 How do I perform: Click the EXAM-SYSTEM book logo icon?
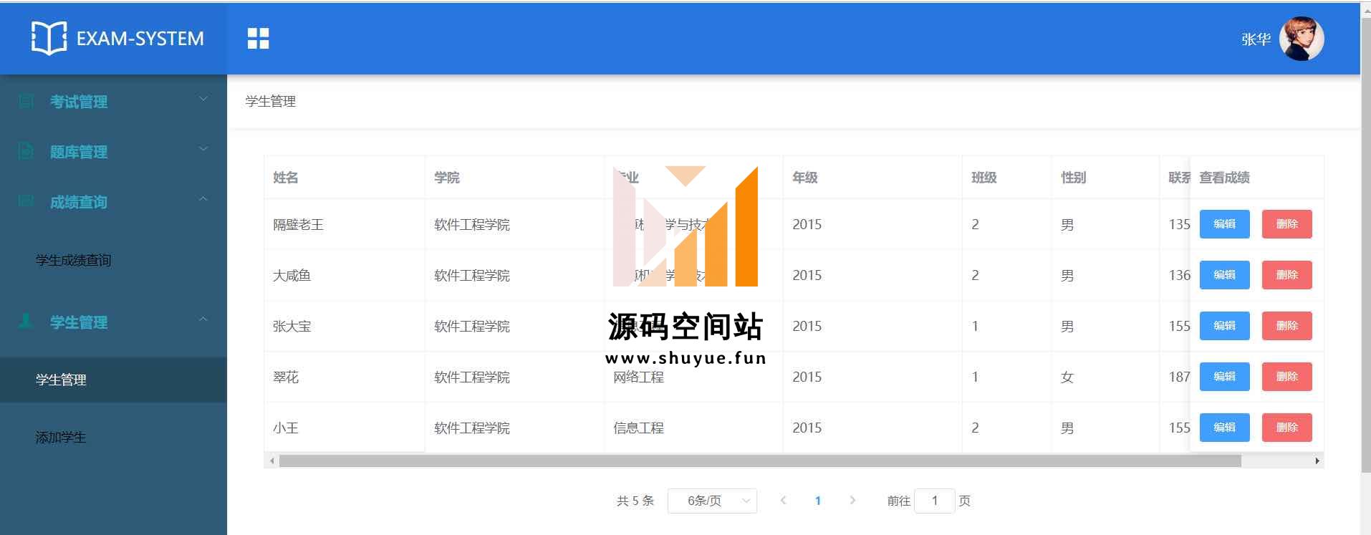49,38
